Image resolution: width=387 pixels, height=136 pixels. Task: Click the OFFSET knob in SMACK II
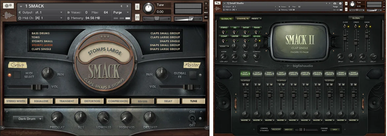tap(340, 56)
